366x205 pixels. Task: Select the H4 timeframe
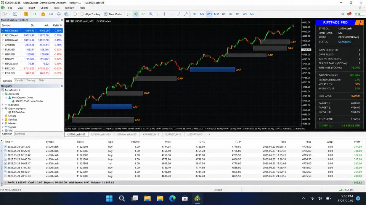[231, 14]
